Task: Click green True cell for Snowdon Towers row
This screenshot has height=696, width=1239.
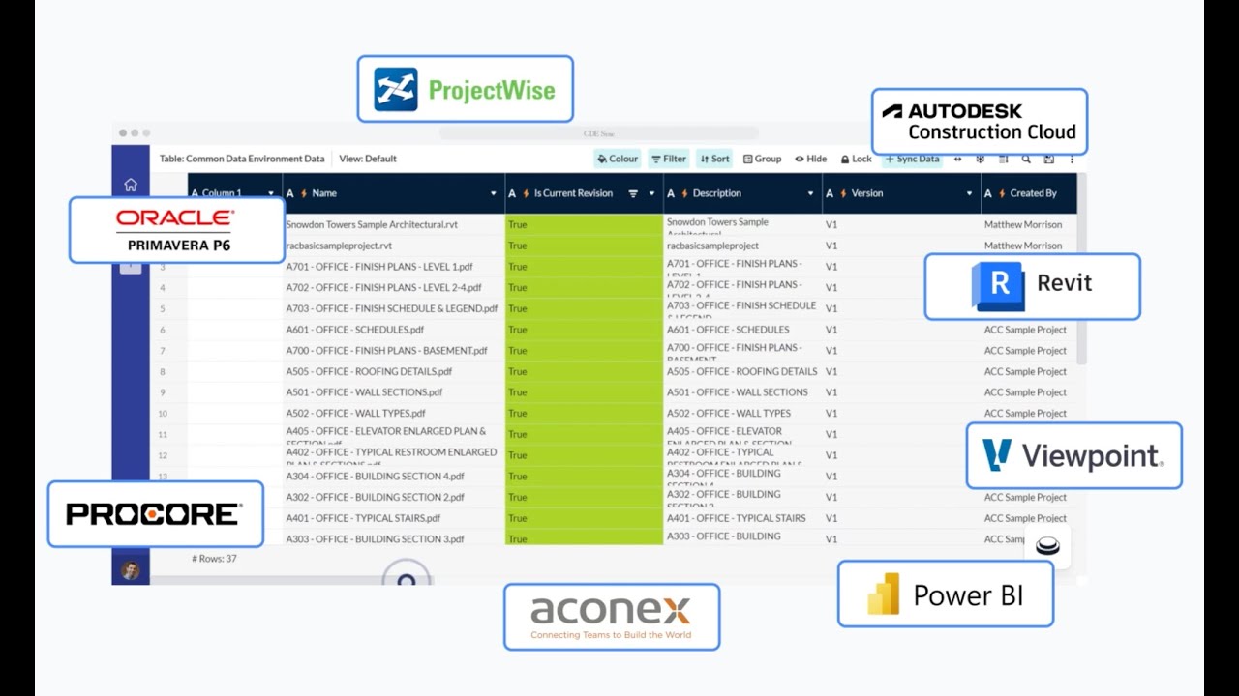Action: [584, 224]
